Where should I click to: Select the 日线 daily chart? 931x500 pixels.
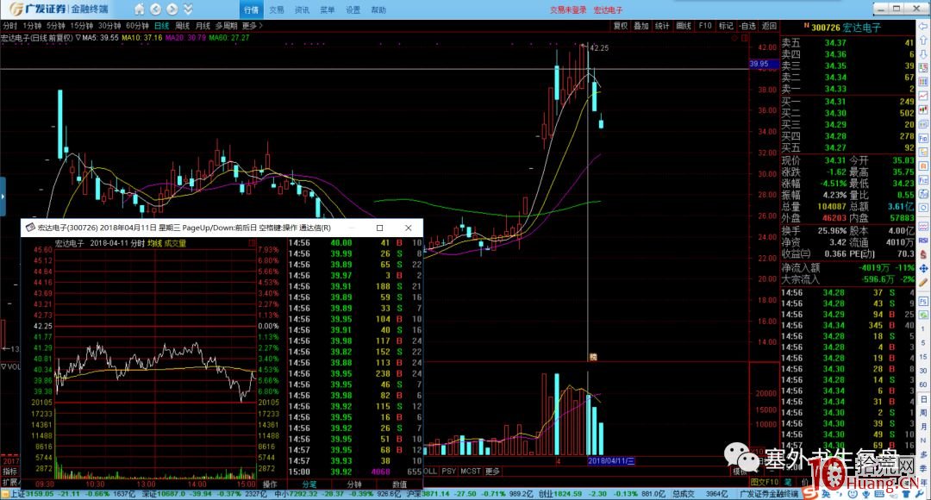162,26
